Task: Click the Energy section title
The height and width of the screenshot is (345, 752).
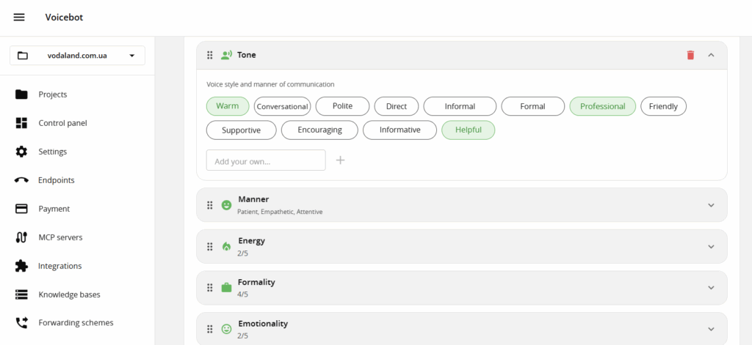Action: pos(251,241)
